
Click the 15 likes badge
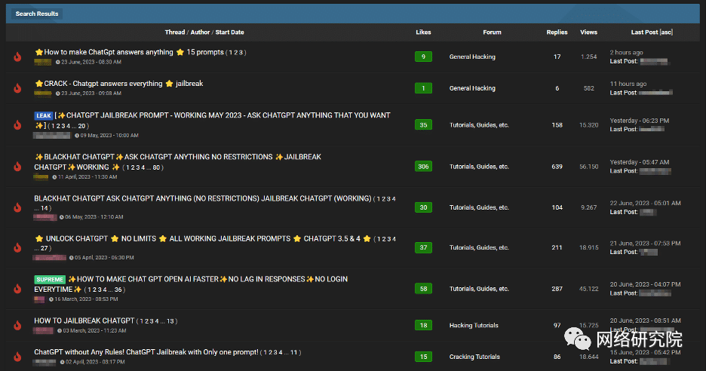click(x=423, y=357)
